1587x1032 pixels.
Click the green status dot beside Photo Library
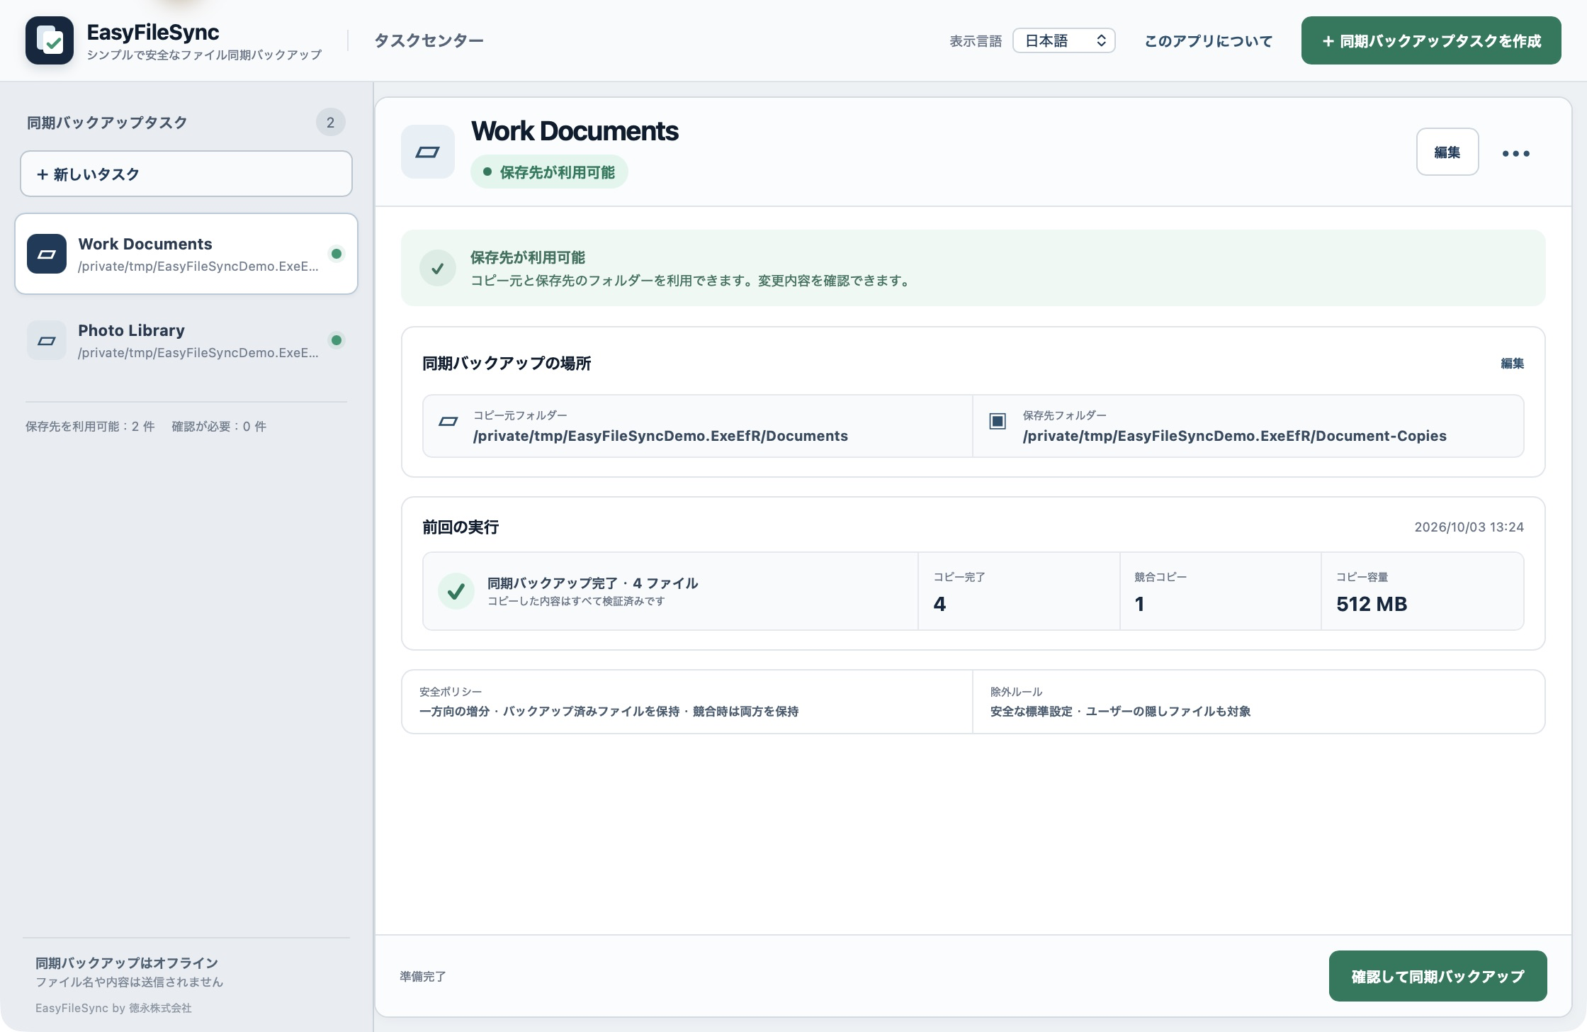[337, 340]
